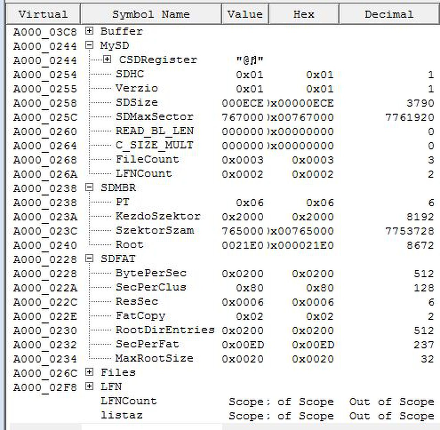The image size is (440, 430).
Task: Click the Hex column header
Action: coord(304,14)
